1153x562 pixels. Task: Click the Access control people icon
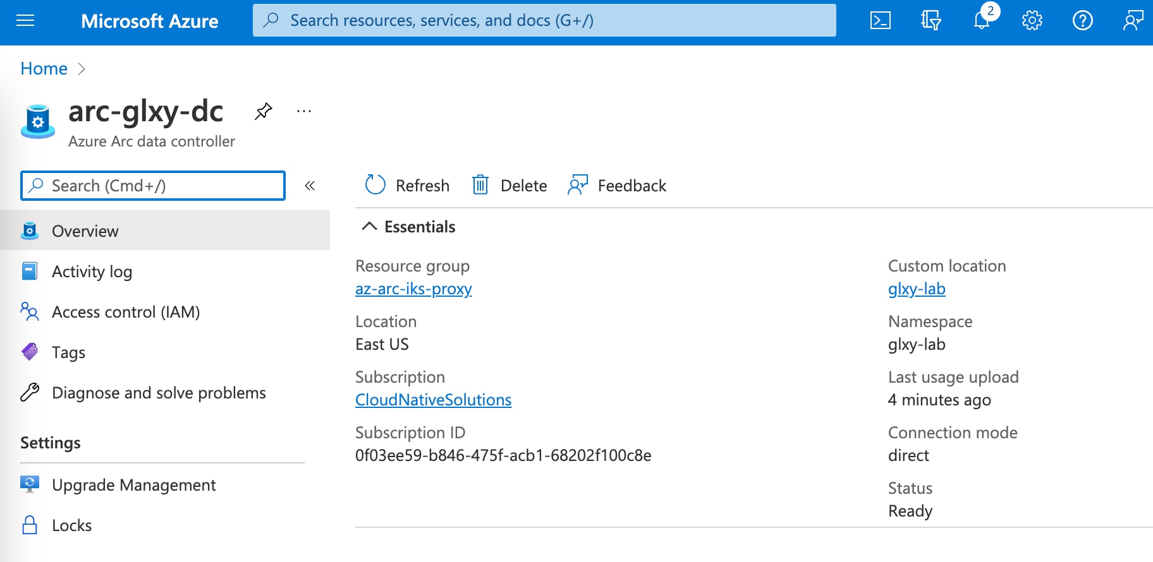coord(30,311)
